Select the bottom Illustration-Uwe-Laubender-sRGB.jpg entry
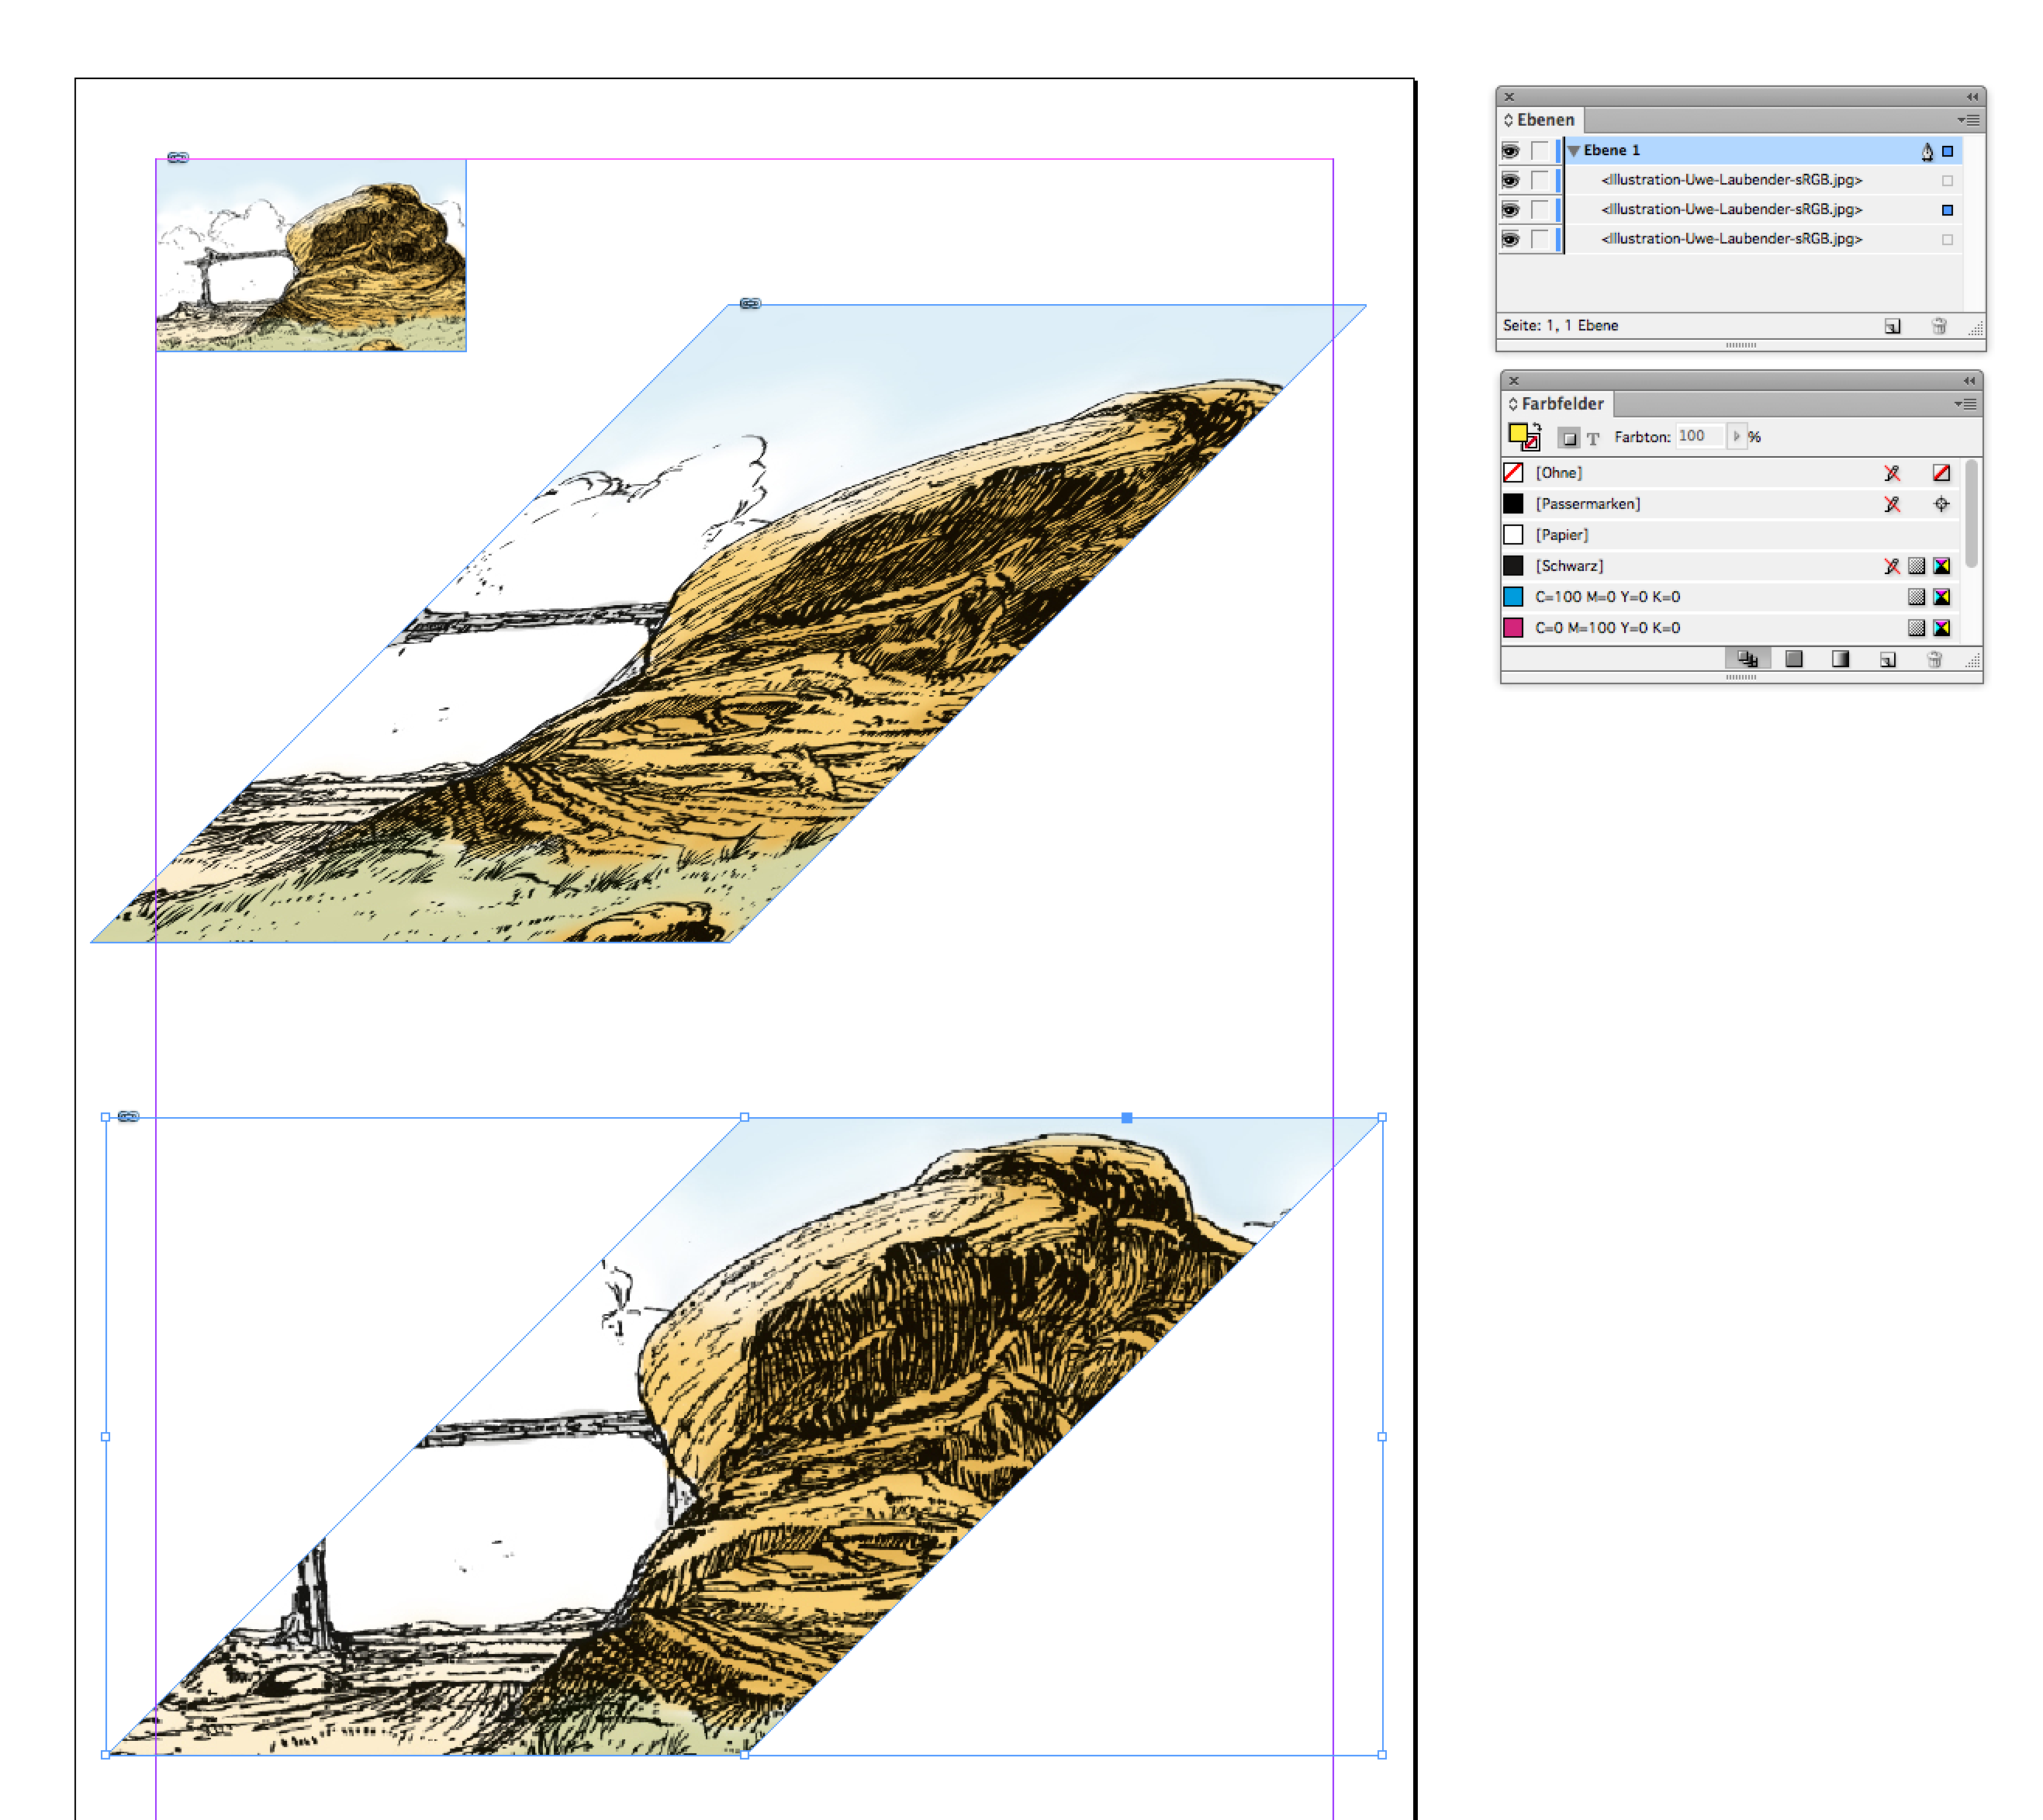Viewport: 2043px width, 1820px height. pyautogui.click(x=1731, y=239)
